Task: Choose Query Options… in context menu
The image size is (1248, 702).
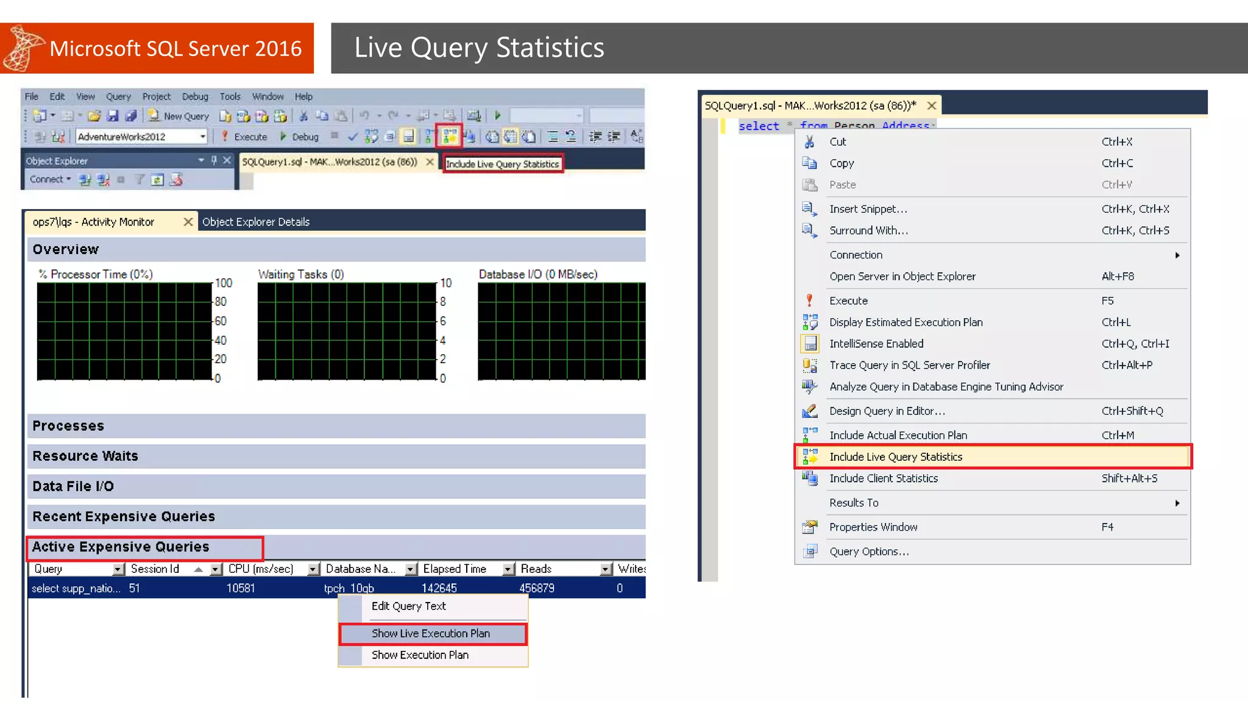Action: [x=993, y=551]
